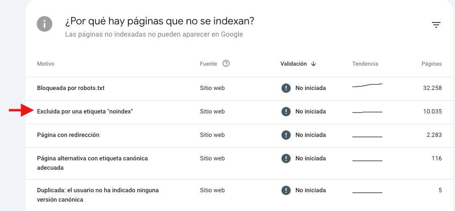This screenshot has width=455, height=211.
Task: Click the alert icon in the noindex row
Action: click(286, 112)
